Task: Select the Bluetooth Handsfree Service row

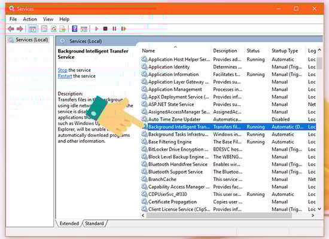Action: (x=229, y=164)
